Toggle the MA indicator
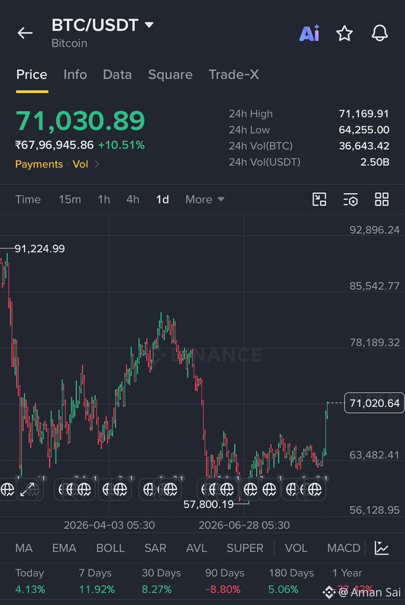 click(24, 548)
